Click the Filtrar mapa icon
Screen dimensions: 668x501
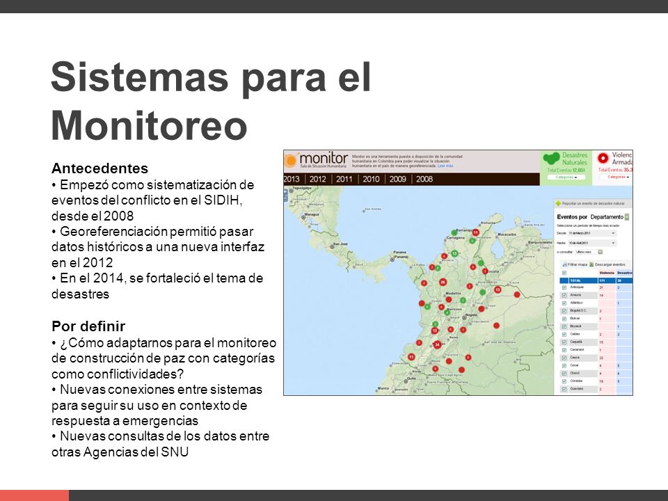564,264
